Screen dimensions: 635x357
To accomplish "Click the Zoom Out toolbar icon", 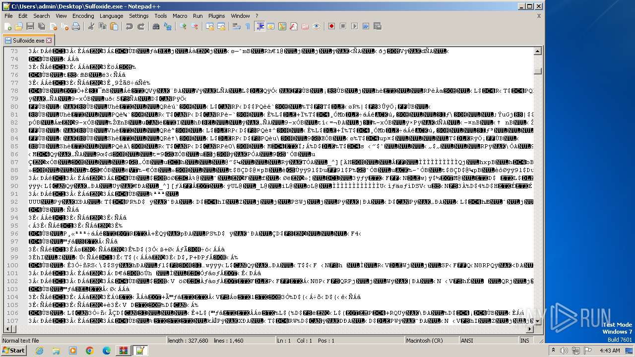I will [x=194, y=26].
